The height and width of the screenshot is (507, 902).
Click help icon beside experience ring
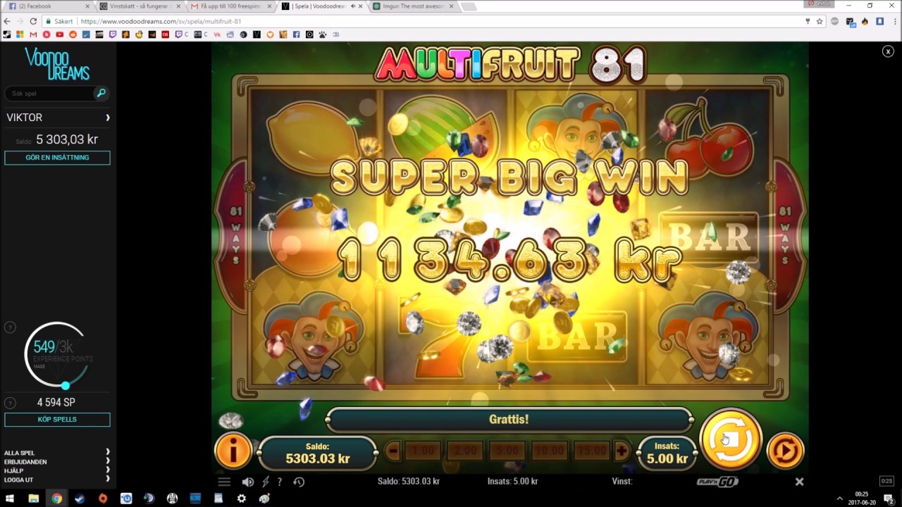[x=10, y=327]
